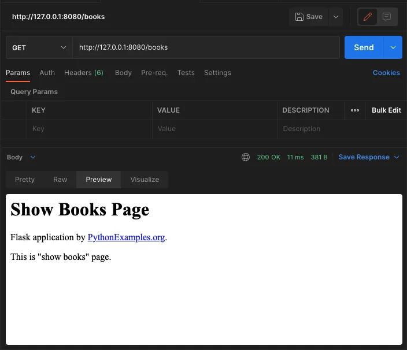407x350 pixels.
Task: Click the Save floppy disk icon
Action: click(x=299, y=17)
